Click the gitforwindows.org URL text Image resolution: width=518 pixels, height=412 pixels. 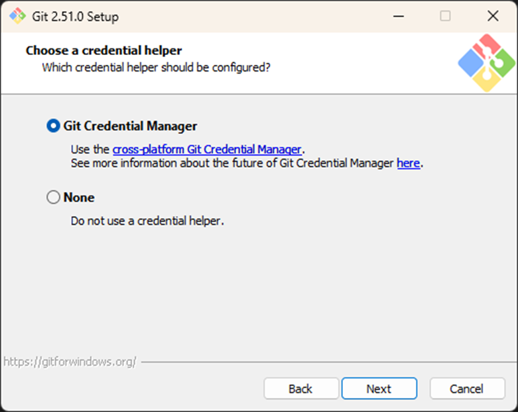tap(70, 362)
